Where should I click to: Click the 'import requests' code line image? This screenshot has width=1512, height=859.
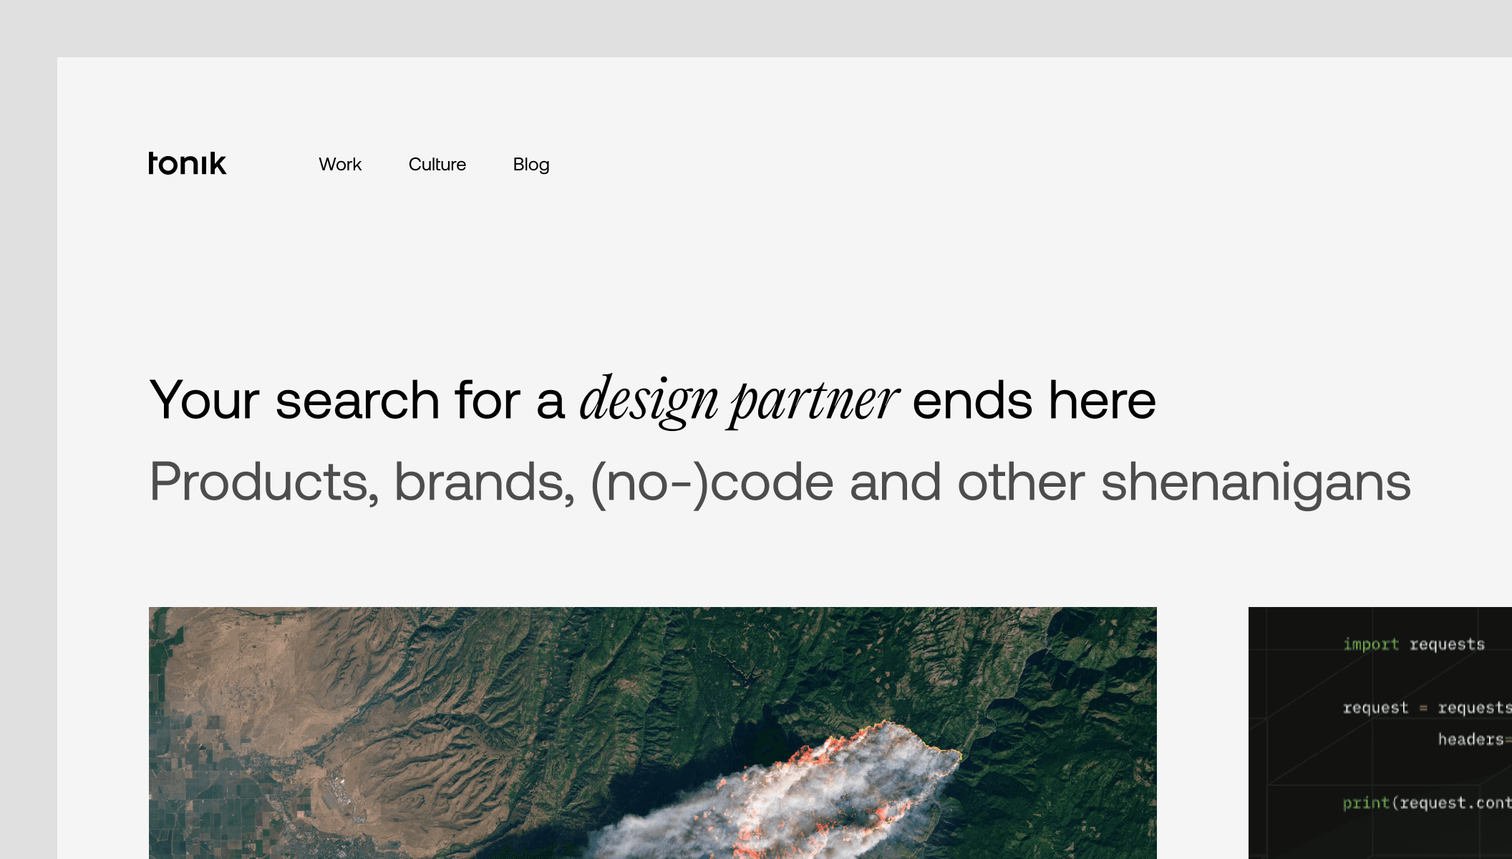point(1413,643)
